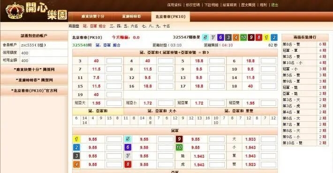Click the green number 10 car icon in champion section
The width and height of the screenshot is (333, 173).
[x=179, y=147]
